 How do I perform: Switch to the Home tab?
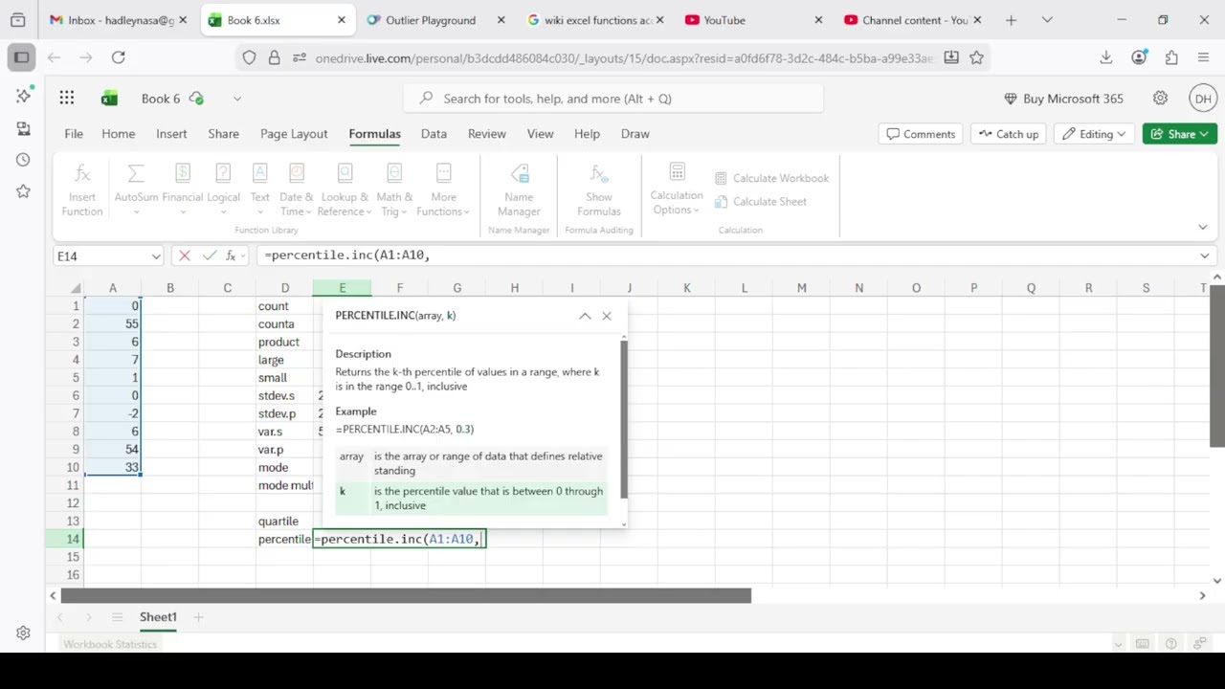coord(119,134)
